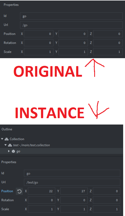Click instance Rotation Z field
This screenshot has width=125, height=216.
(107, 200)
